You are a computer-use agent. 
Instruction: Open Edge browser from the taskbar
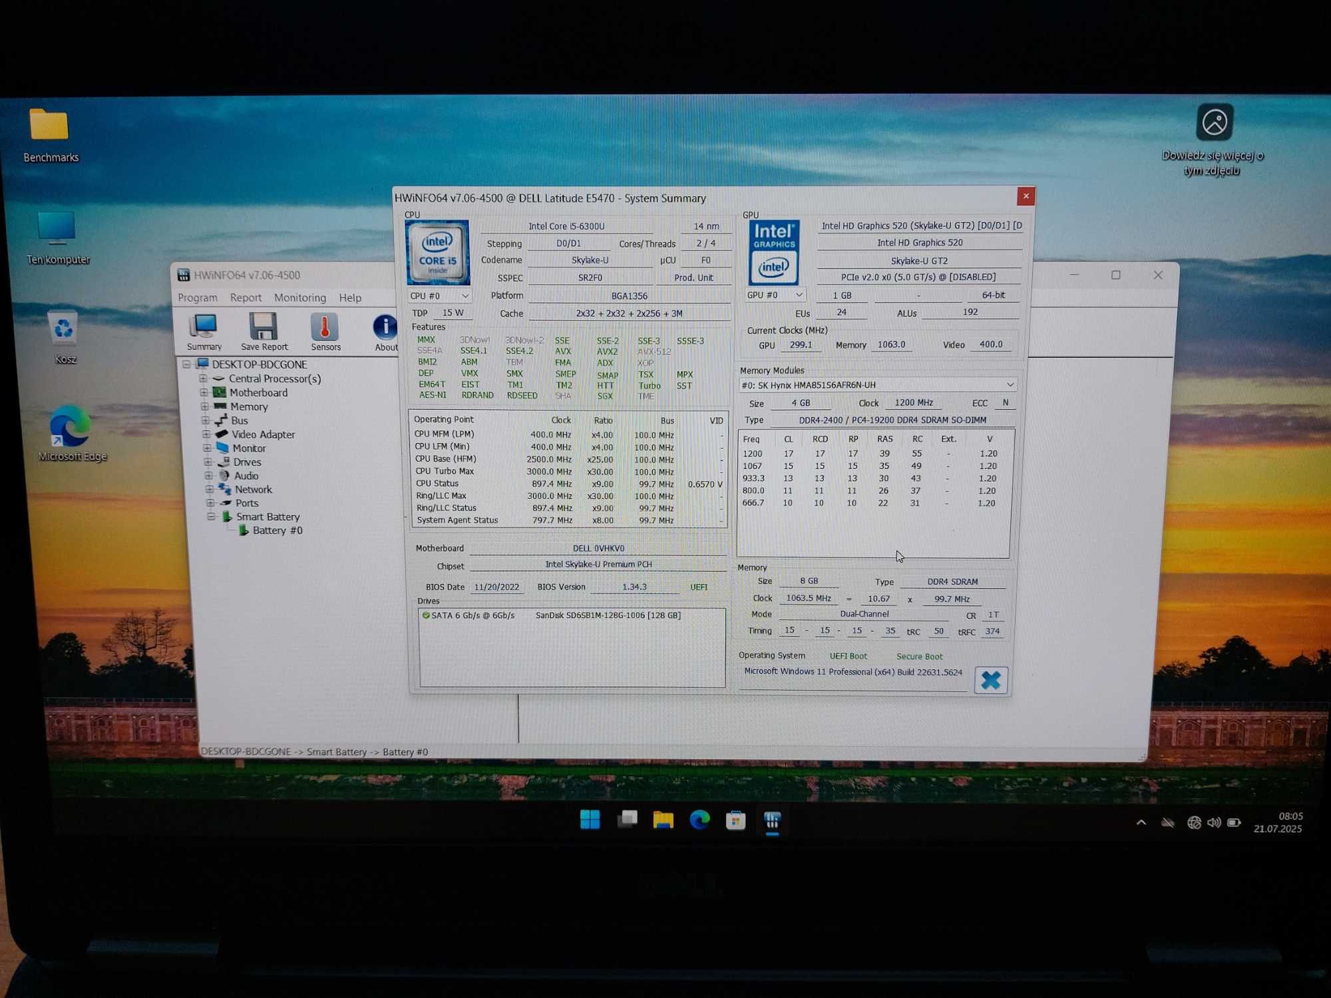coord(699,820)
